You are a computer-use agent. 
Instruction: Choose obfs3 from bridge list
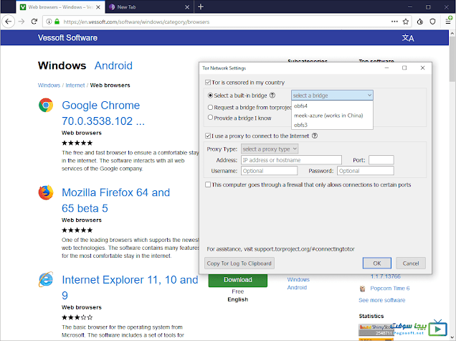pos(332,125)
